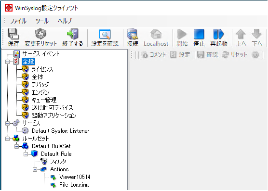Click the Default Rule blue cube icon
The width and height of the screenshot is (268, 191).
34,153
